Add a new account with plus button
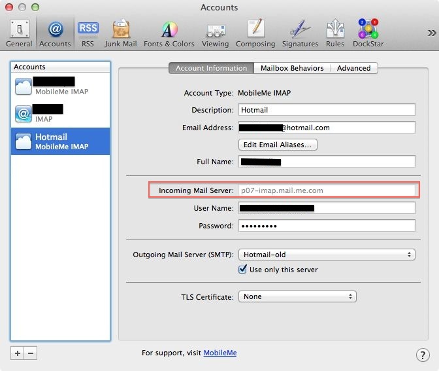This screenshot has width=439, height=371. [x=18, y=353]
